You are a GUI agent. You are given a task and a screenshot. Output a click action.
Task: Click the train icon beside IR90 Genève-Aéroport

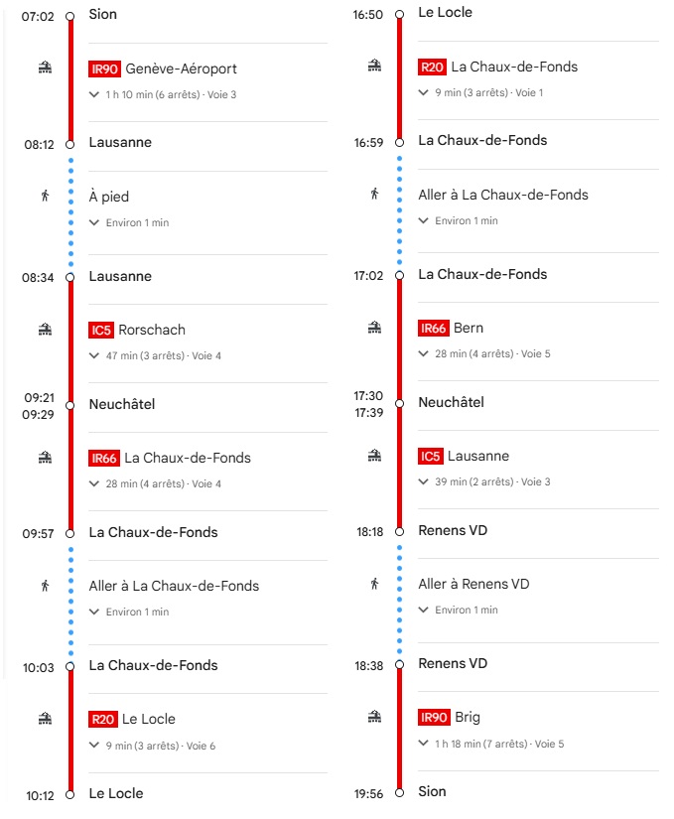[x=45, y=68]
